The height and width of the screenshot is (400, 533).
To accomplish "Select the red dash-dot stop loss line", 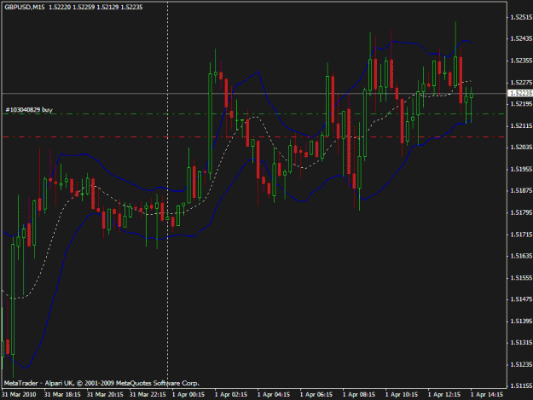I will click(x=253, y=137).
